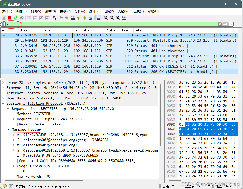Click the grayed start capture shark fin icon

click(x=4, y=18)
